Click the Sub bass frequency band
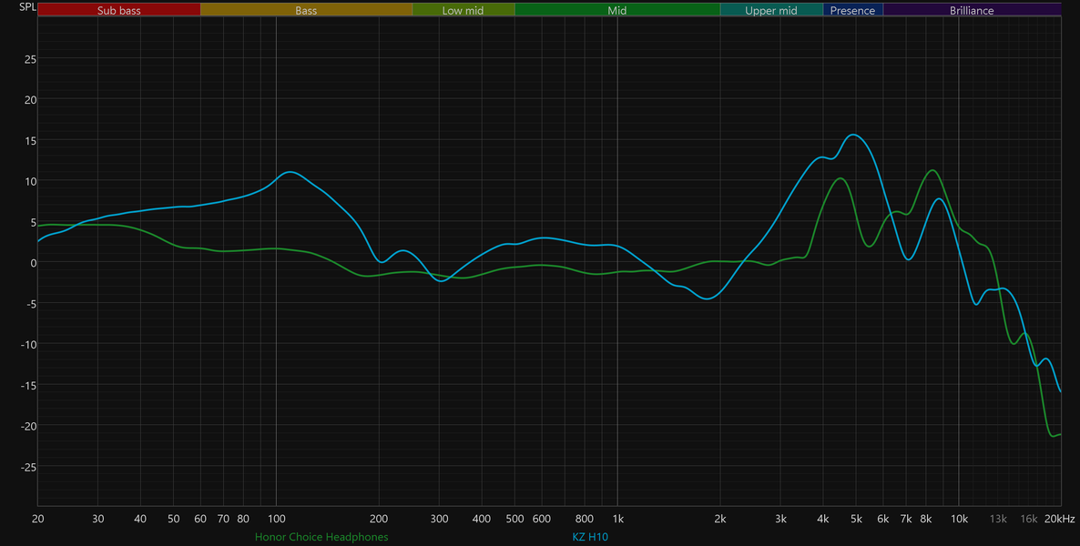 click(119, 10)
